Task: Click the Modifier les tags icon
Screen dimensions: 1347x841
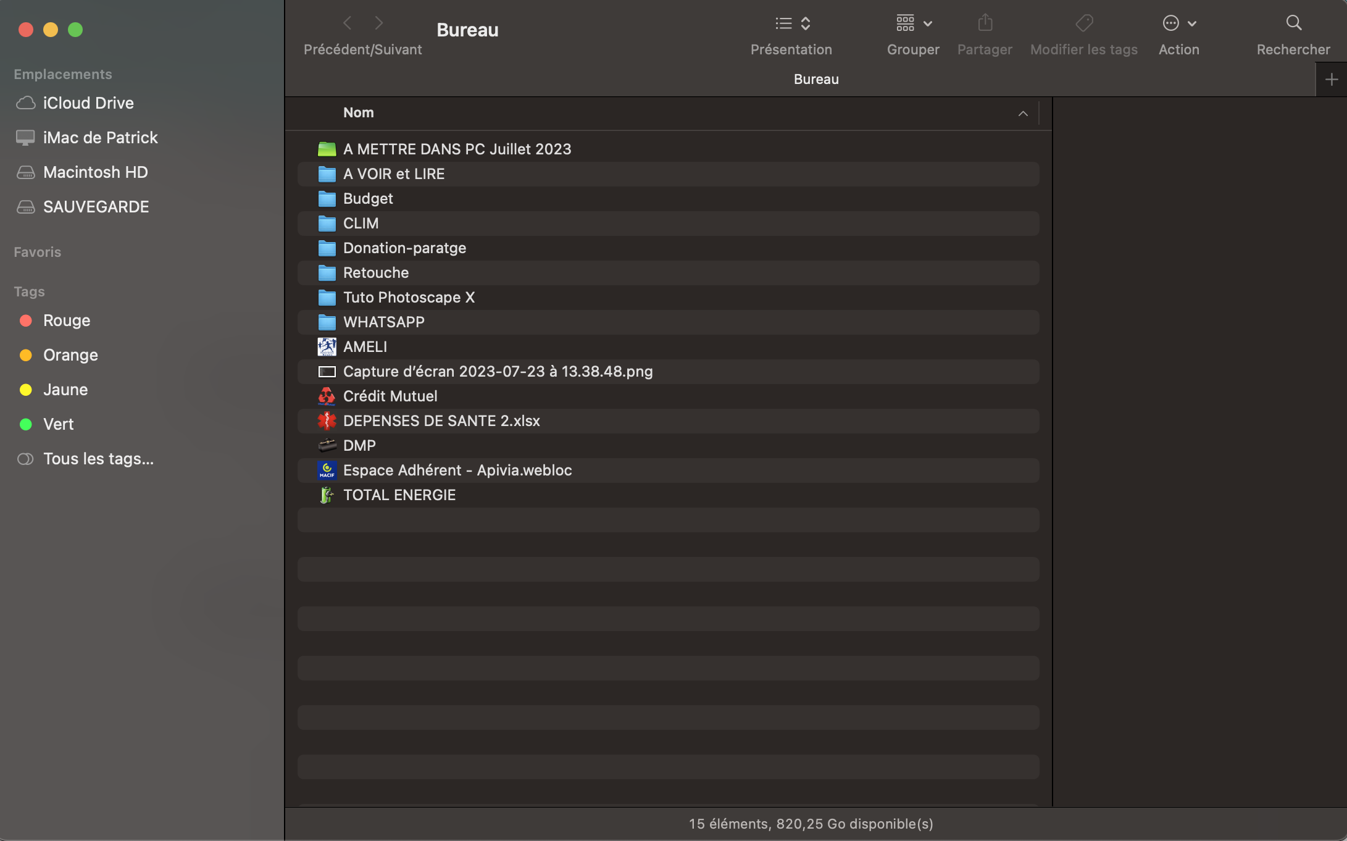Action: point(1084,23)
